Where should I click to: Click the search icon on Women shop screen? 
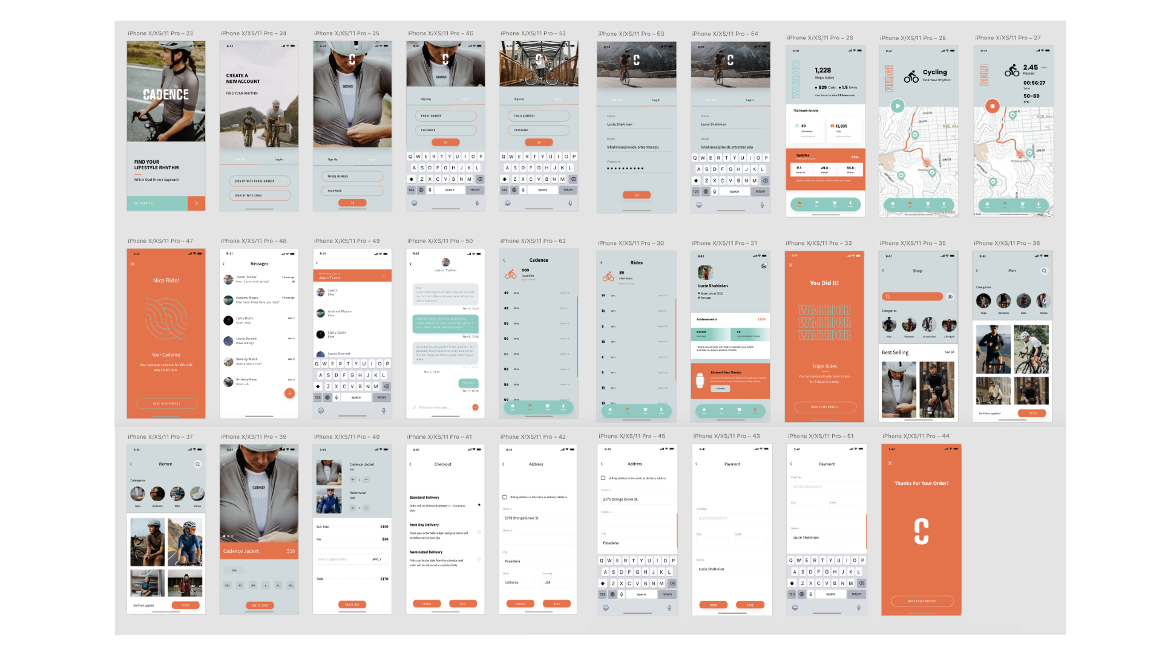pos(197,464)
